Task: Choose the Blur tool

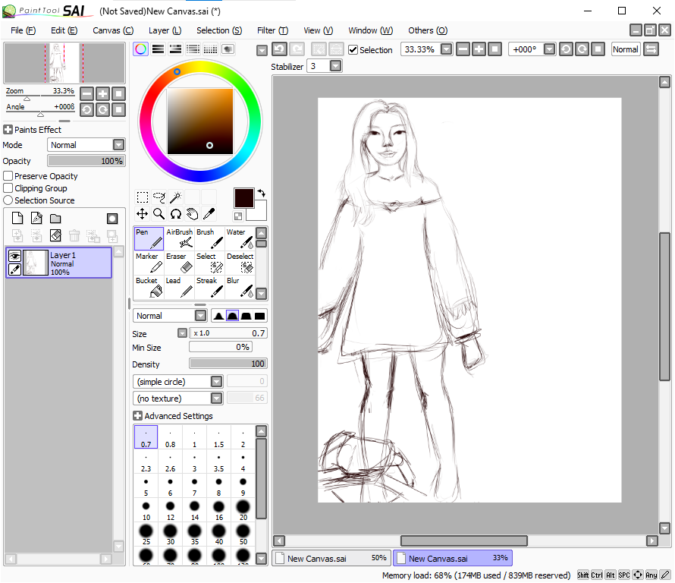Action: point(240,287)
